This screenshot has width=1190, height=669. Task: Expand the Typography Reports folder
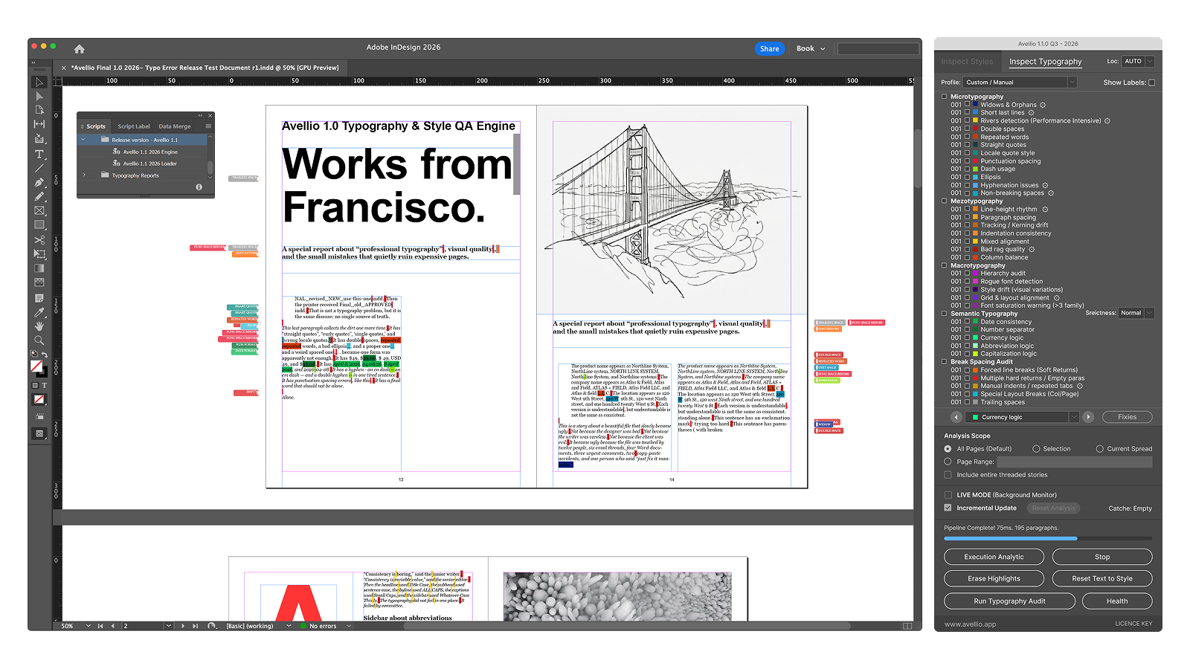click(84, 175)
